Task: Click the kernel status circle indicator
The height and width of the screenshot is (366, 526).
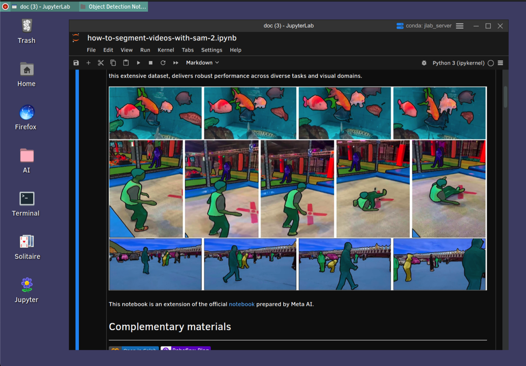Action: tap(491, 63)
